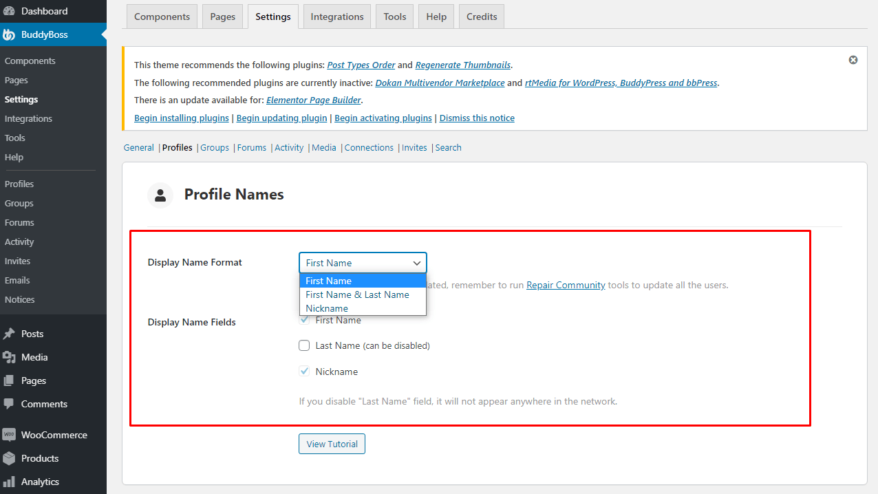Choose 'Nickname' option in dropdown list

(x=363, y=308)
